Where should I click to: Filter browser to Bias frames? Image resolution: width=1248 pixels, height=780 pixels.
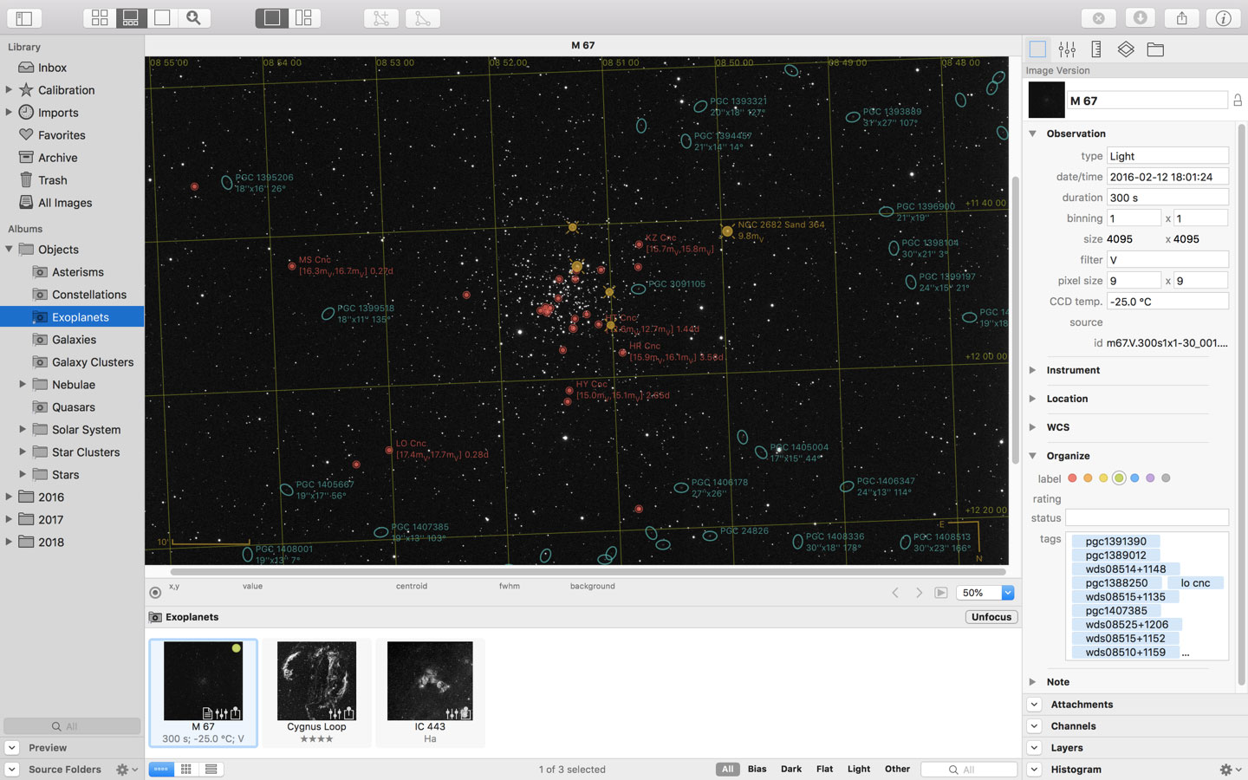pyautogui.click(x=757, y=769)
